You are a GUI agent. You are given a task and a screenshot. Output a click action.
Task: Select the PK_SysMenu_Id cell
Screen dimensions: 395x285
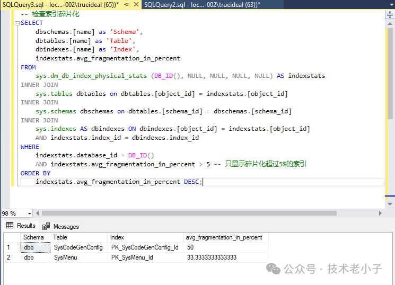coord(145,257)
